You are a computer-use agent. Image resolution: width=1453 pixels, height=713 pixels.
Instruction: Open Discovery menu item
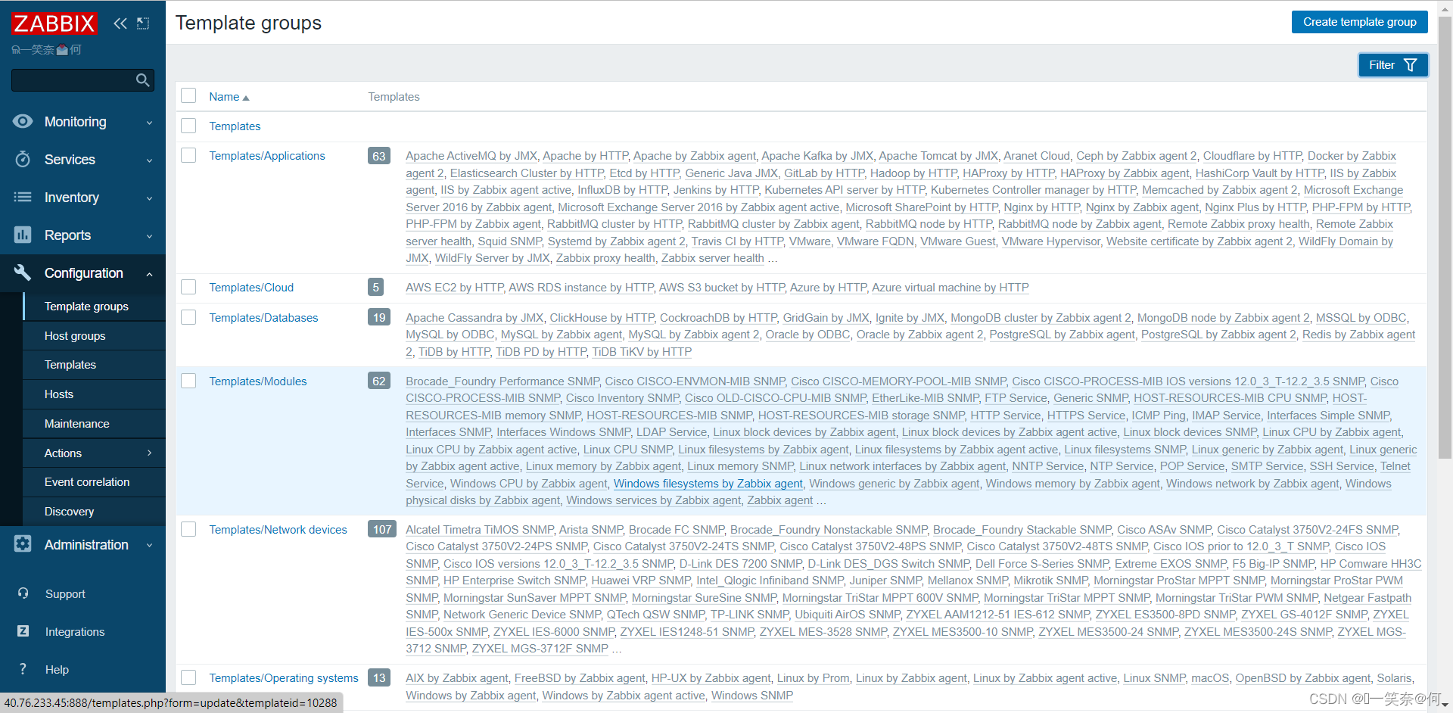94,511
